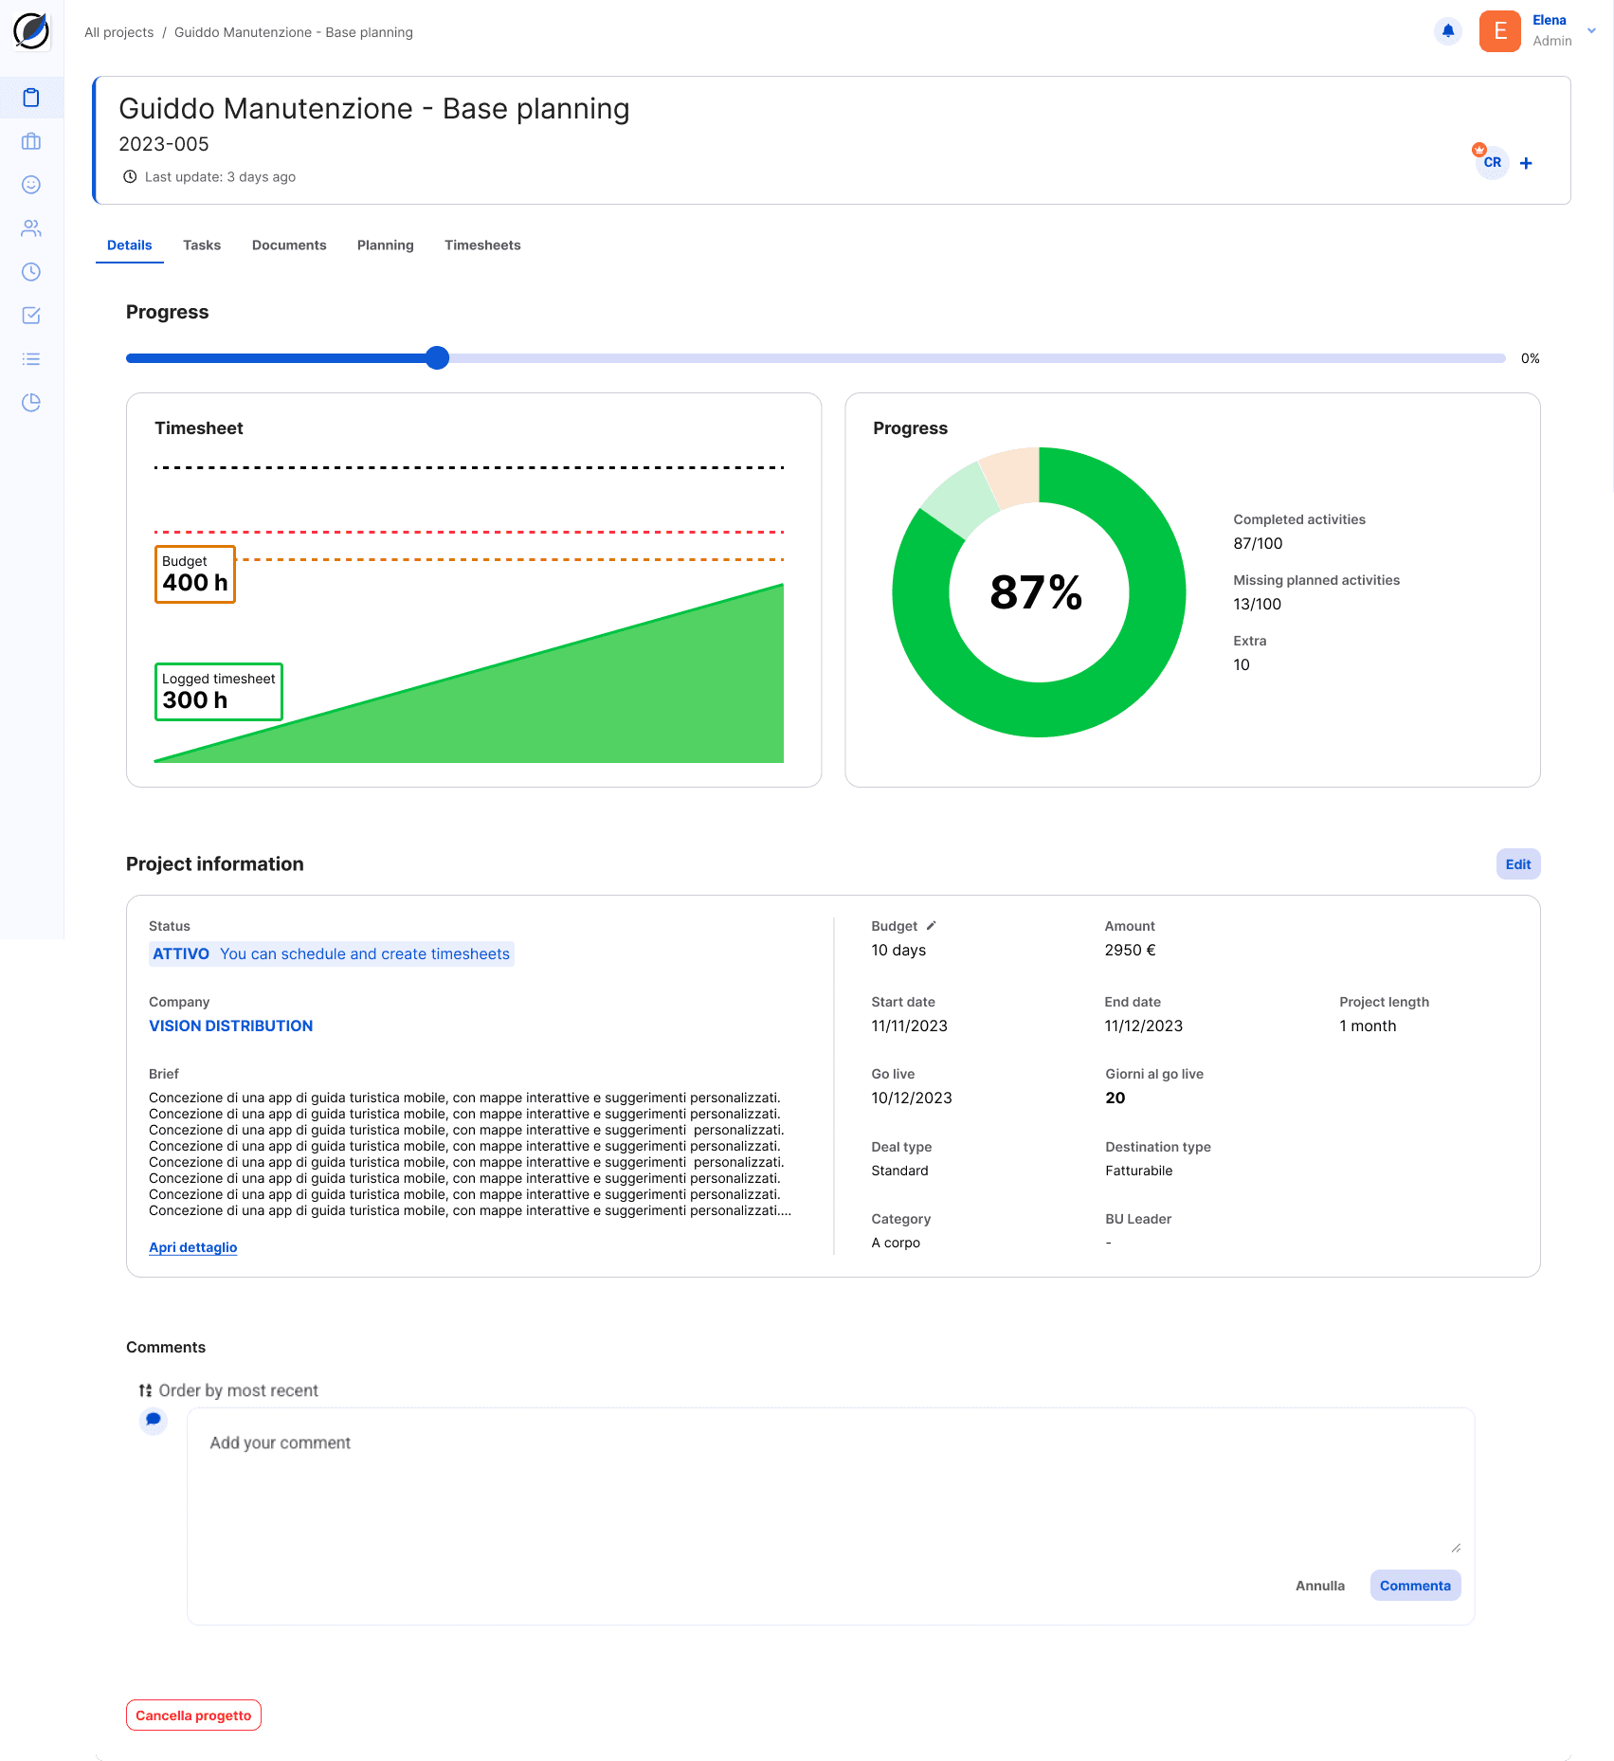Open the VISION DISTRIBUTION company link
This screenshot has width=1614, height=1761.
coord(231,1026)
